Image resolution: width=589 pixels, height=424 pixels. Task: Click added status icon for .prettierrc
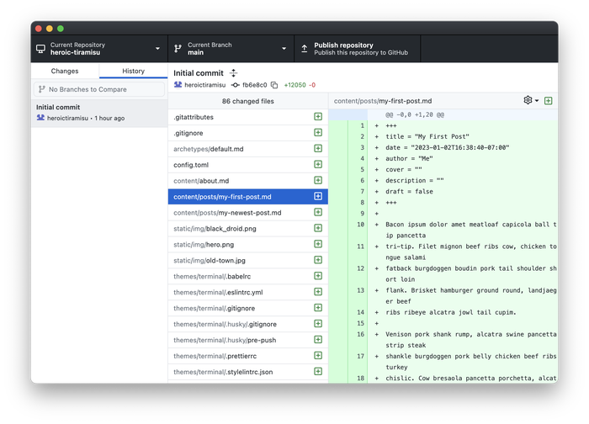[318, 356]
